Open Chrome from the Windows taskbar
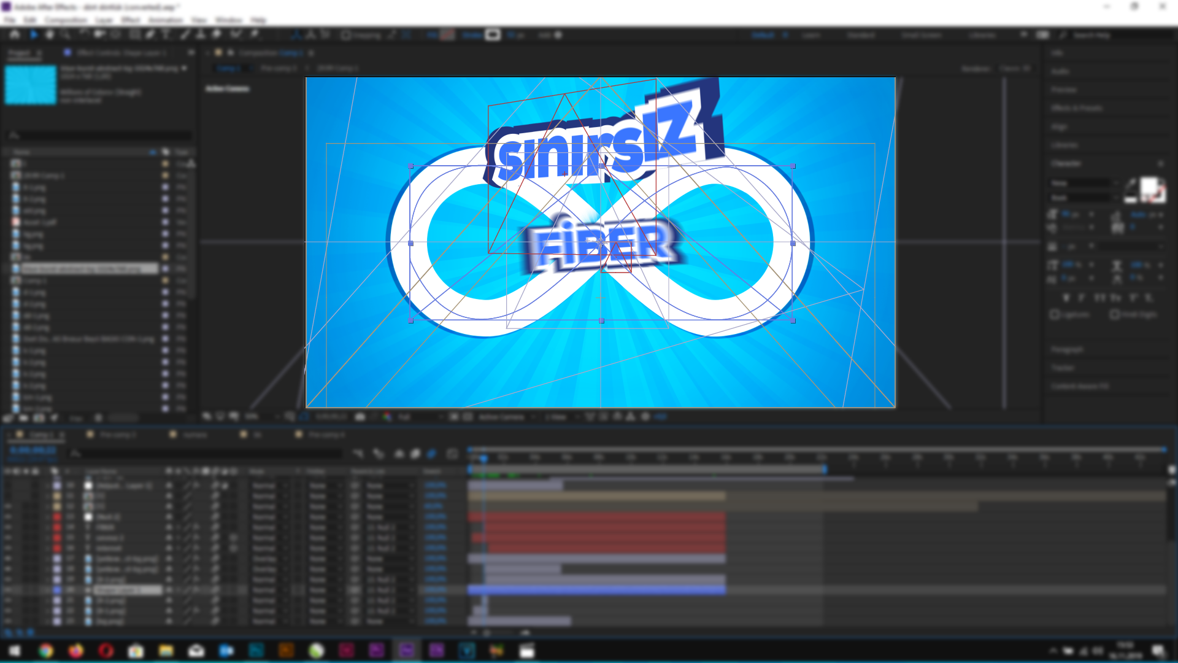Viewport: 1178px width, 663px height. [46, 651]
